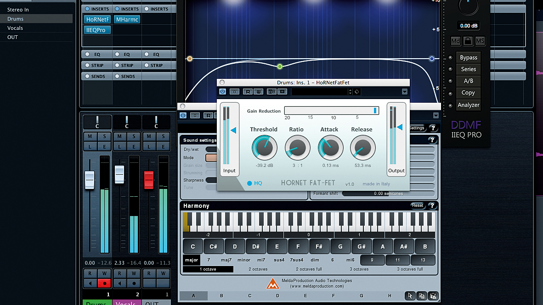The height and width of the screenshot is (305, 543).
Task: Click HoRNetFatFet bypass effect icon
Action: pyautogui.click(x=234, y=92)
